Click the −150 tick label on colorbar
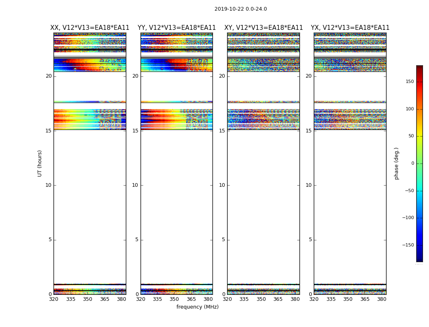 408,245
